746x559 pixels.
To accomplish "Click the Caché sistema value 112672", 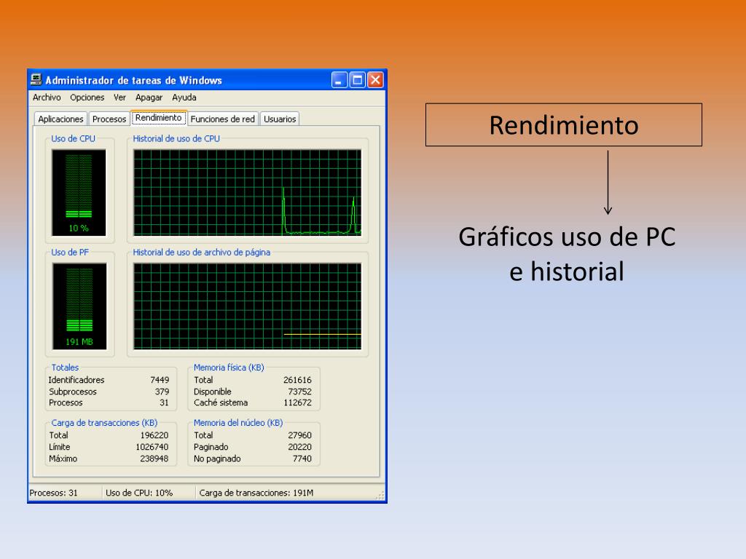I will click(x=297, y=403).
